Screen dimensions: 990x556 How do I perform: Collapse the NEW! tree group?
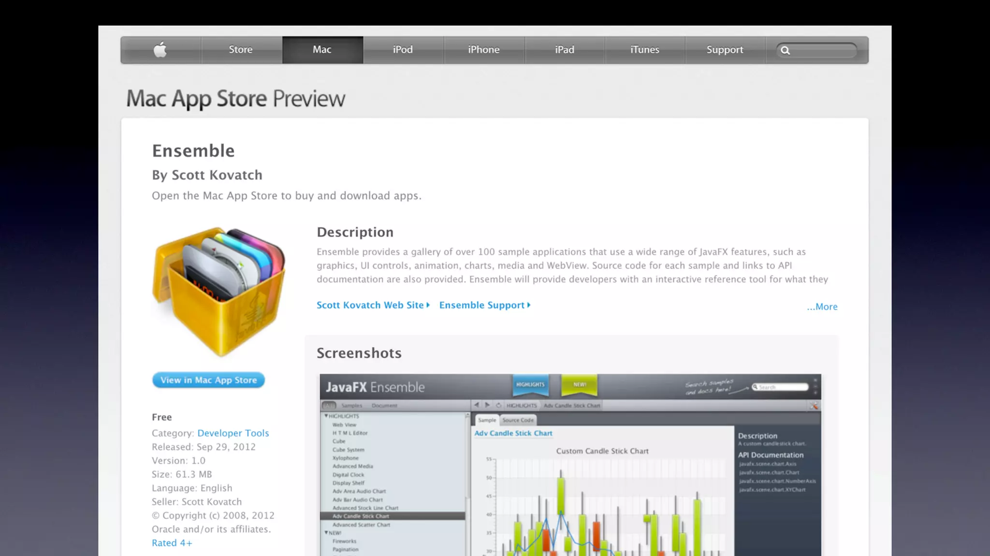326,532
